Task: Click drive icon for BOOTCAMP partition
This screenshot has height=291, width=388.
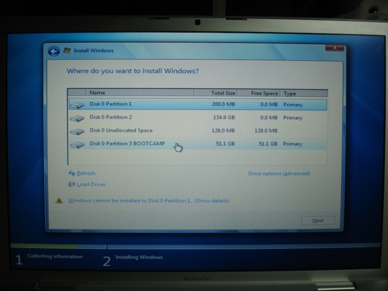Action: (77, 145)
